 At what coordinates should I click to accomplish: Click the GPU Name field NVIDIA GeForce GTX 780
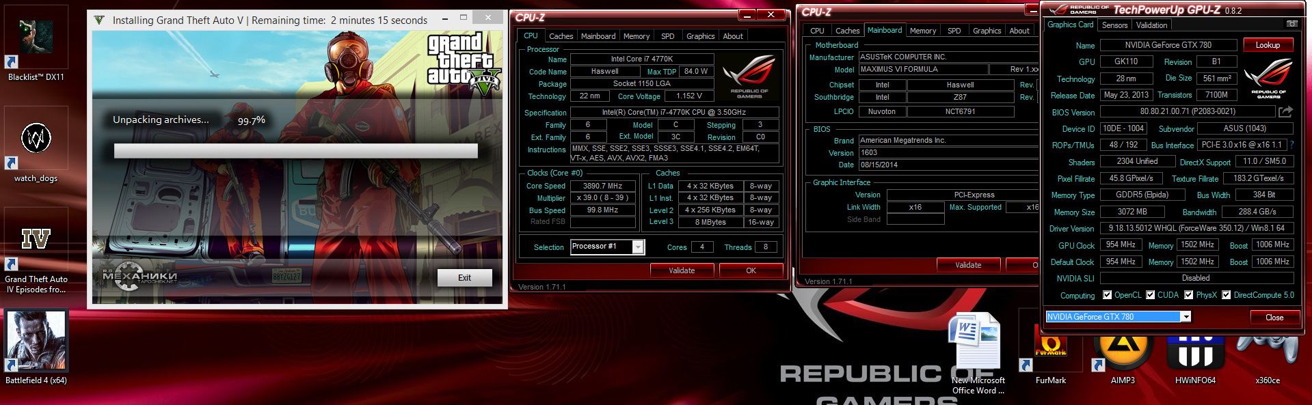1168,45
